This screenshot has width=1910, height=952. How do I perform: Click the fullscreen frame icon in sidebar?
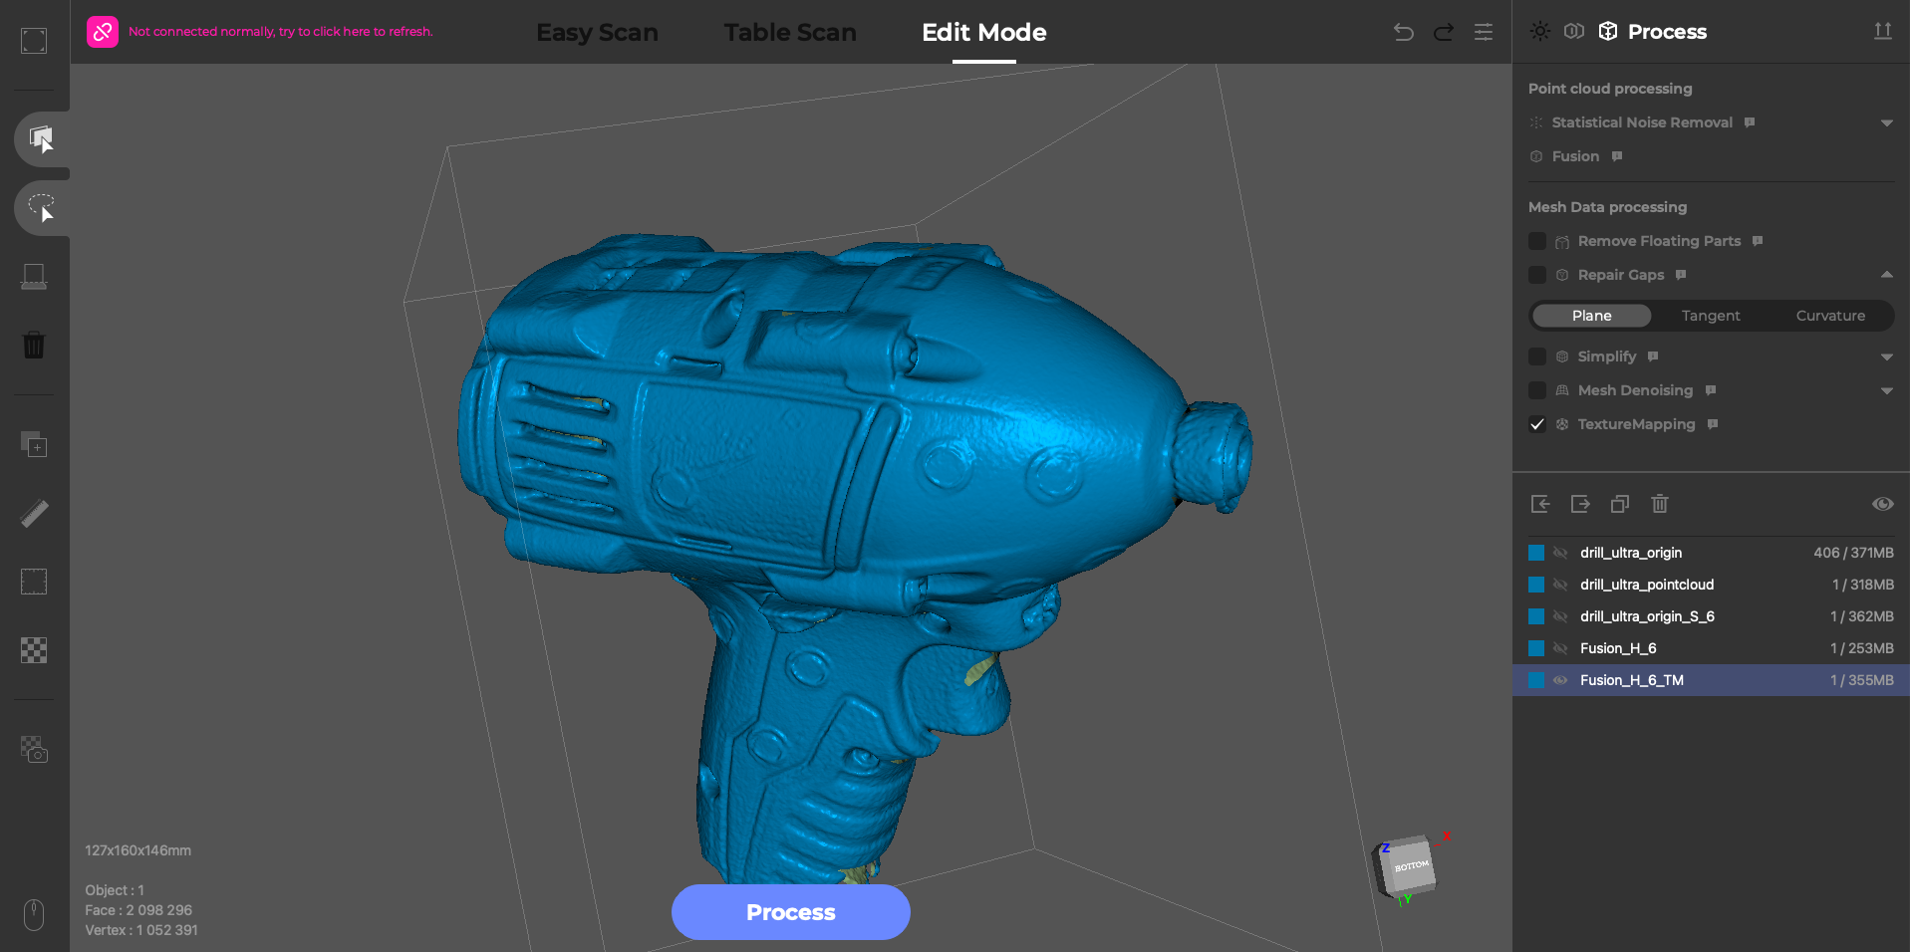[34, 41]
